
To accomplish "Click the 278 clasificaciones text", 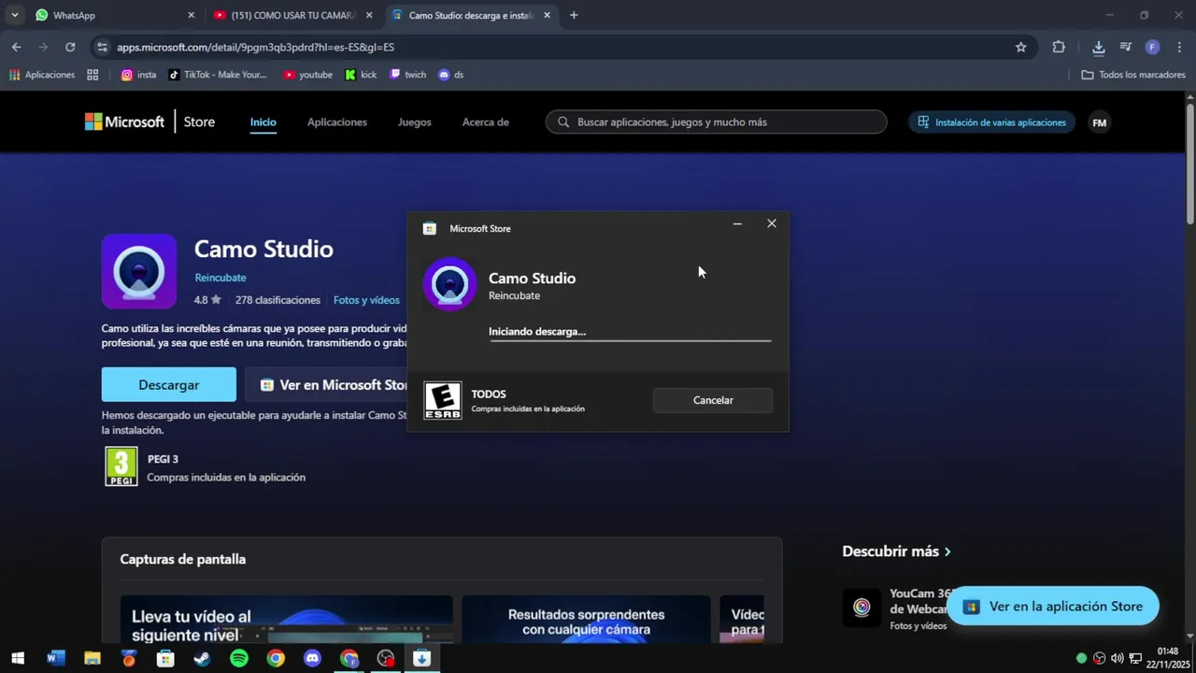I will point(278,300).
